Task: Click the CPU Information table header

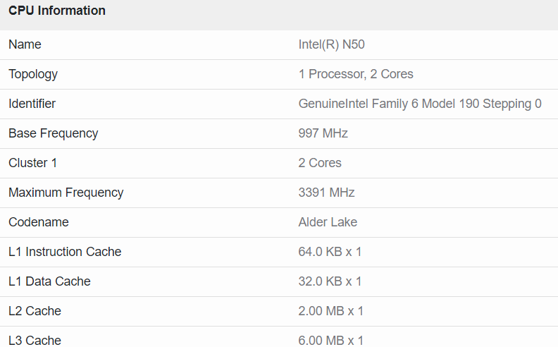Action: [x=57, y=11]
